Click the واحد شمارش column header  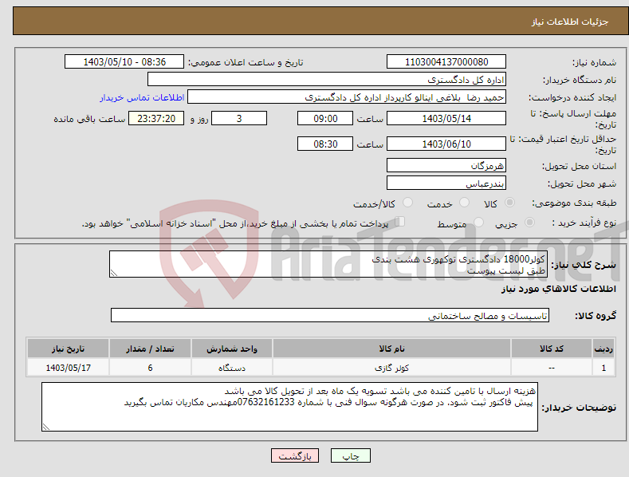pos(232,349)
